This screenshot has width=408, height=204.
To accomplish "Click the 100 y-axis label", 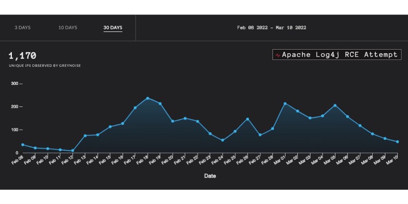I will pyautogui.click(x=15, y=130).
